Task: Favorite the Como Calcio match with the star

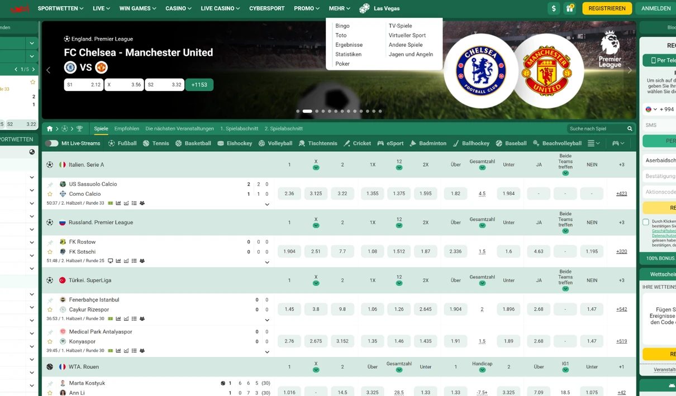Action: pyautogui.click(x=50, y=194)
